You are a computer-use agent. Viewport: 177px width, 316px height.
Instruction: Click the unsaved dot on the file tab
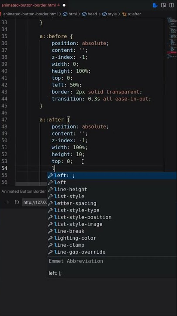64,5
